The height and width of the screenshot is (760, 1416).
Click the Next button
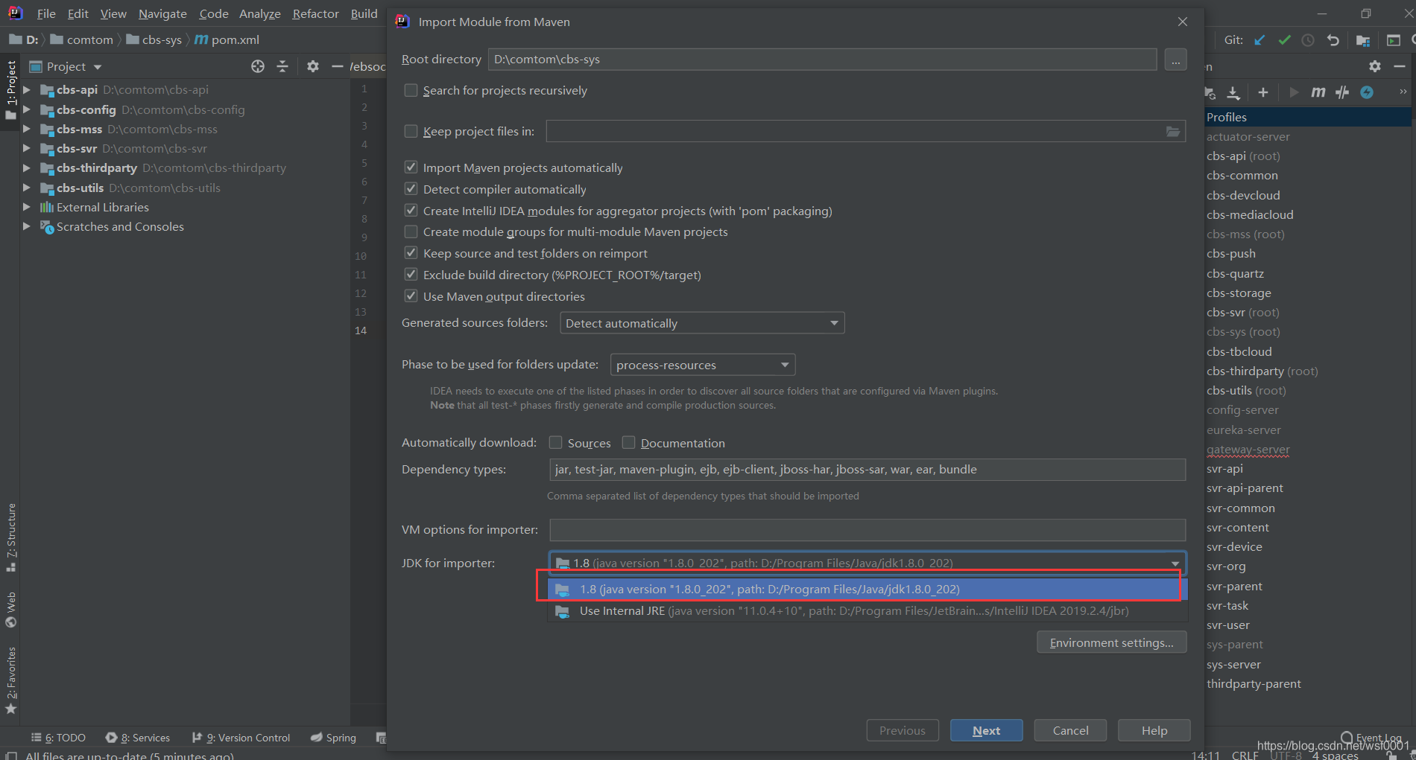coord(986,730)
